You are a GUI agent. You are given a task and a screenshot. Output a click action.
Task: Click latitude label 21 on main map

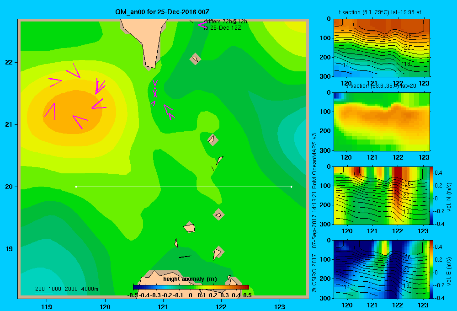9,124
